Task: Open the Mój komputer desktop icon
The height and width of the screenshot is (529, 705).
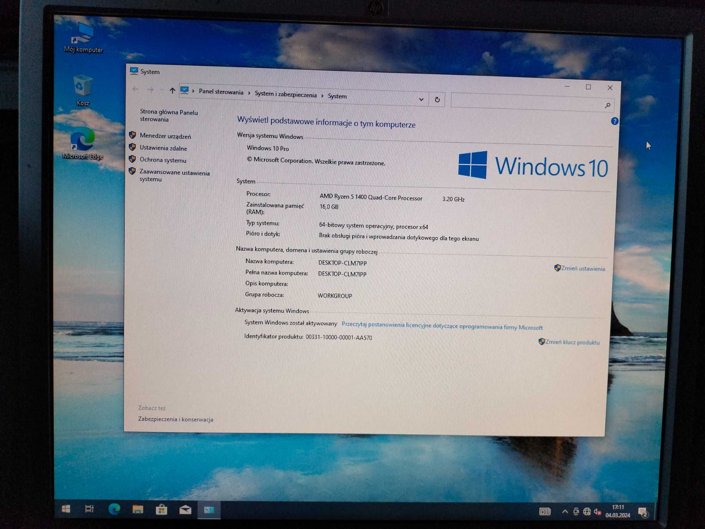Action: pyautogui.click(x=83, y=37)
